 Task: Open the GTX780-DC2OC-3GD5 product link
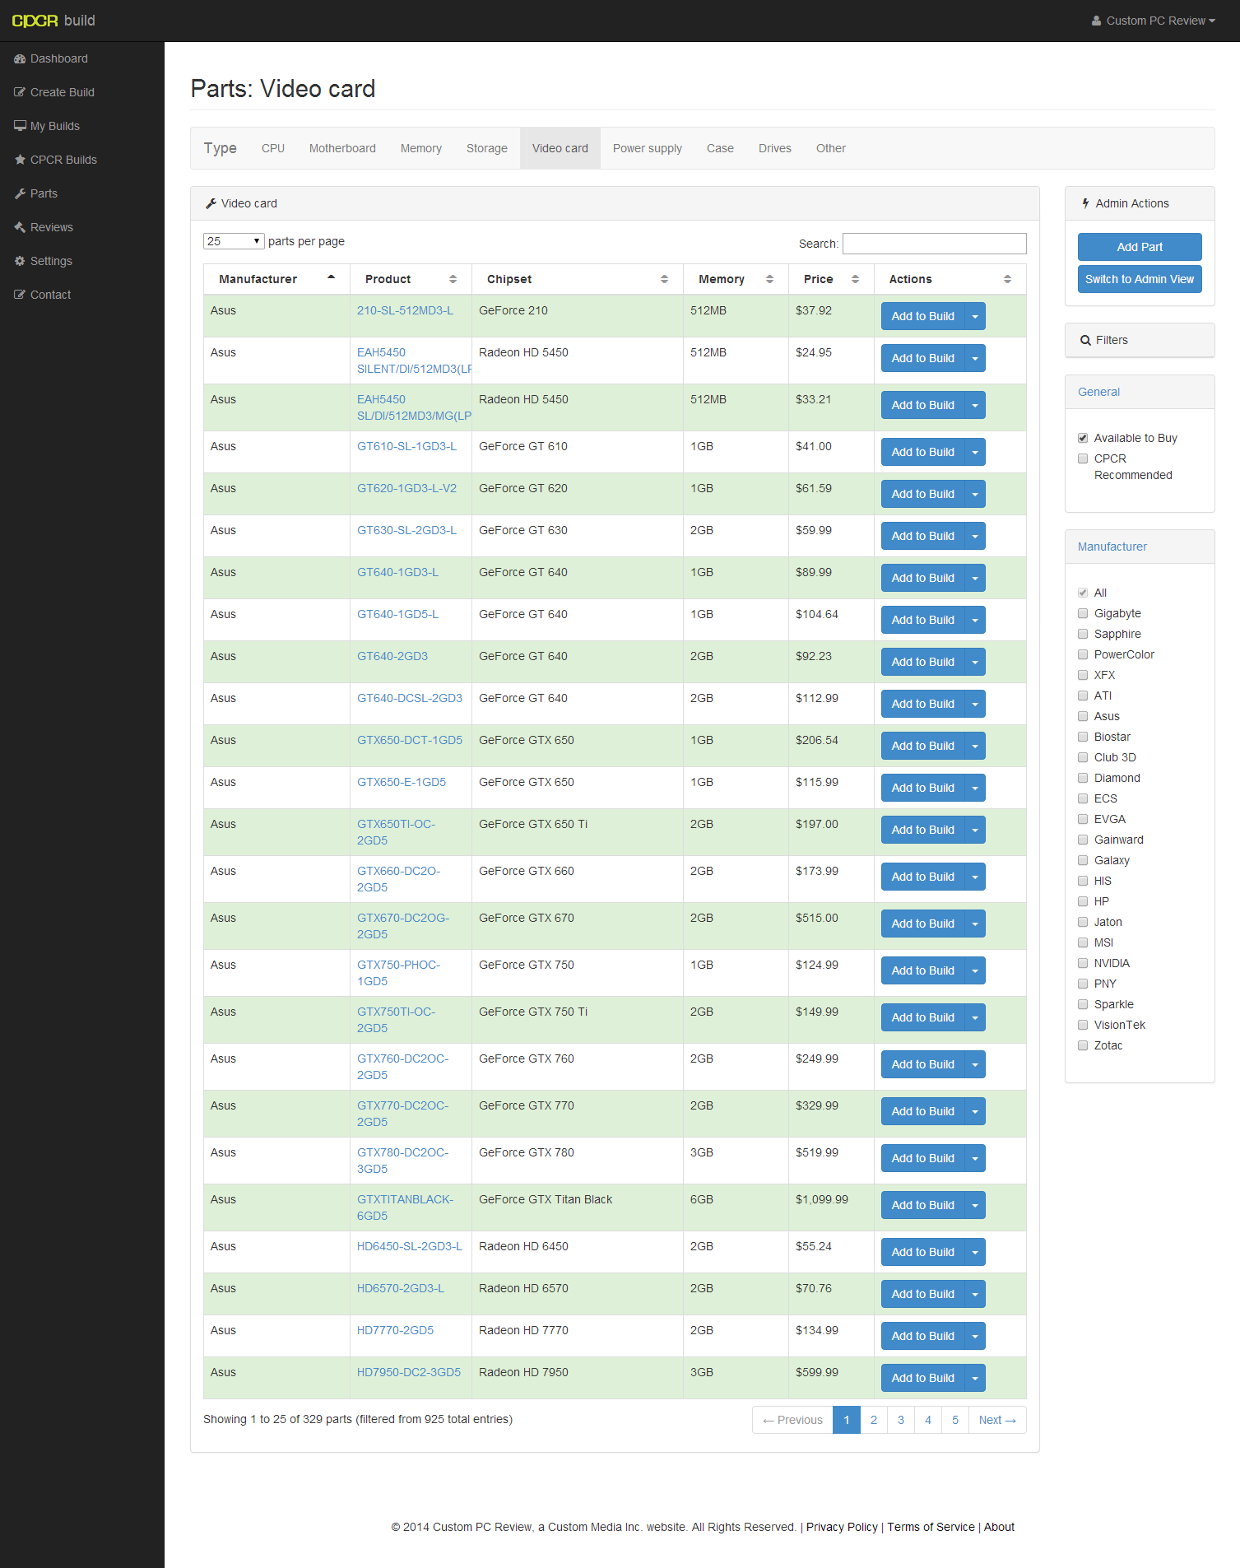click(x=402, y=1161)
